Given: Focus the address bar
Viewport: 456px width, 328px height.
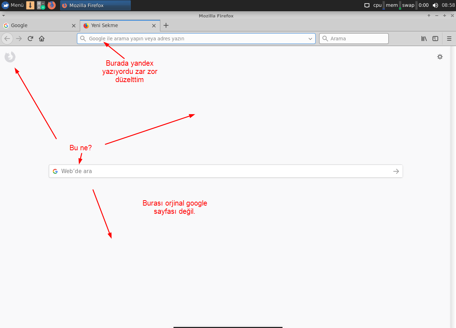Looking at the screenshot, I should [x=196, y=39].
